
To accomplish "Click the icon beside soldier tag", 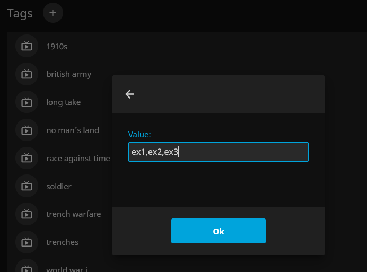I will (x=27, y=186).
